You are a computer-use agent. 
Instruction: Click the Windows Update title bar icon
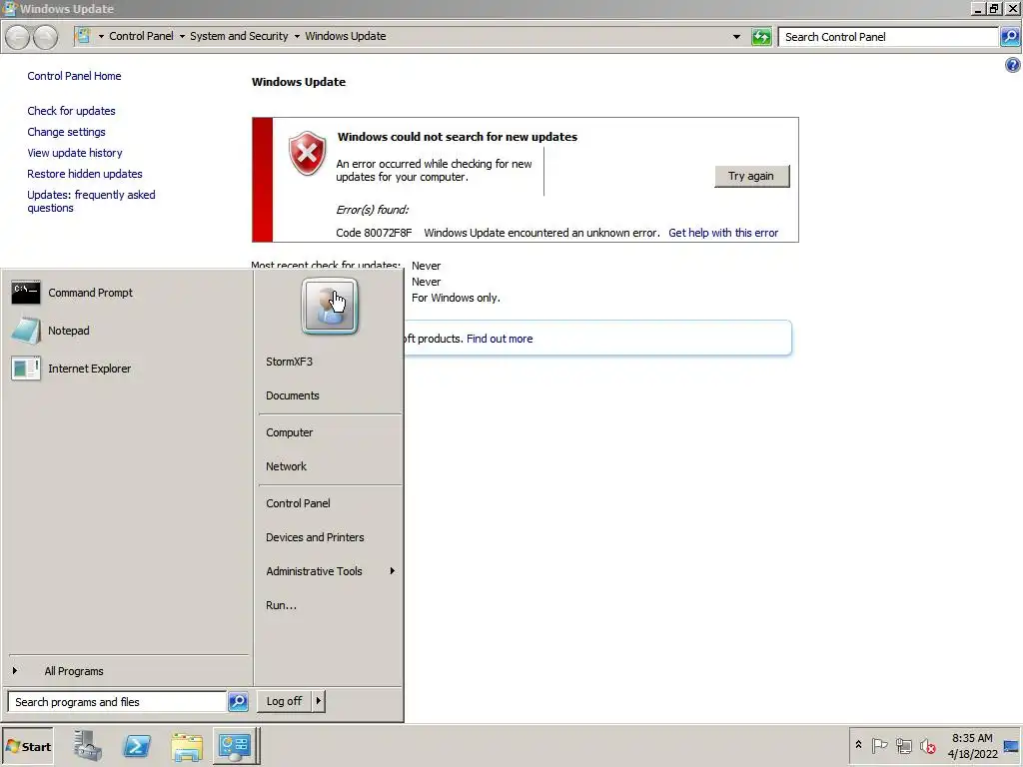click(10, 8)
